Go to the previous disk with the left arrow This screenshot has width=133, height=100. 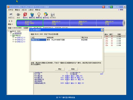coord(9,21)
